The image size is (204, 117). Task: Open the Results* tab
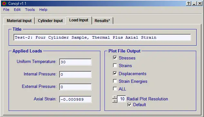[x=102, y=21]
